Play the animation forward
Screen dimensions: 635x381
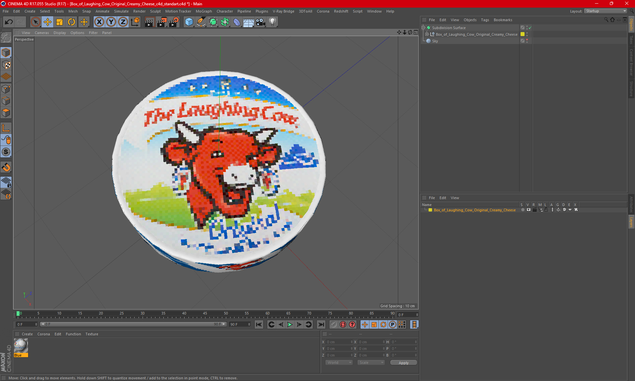coord(290,324)
